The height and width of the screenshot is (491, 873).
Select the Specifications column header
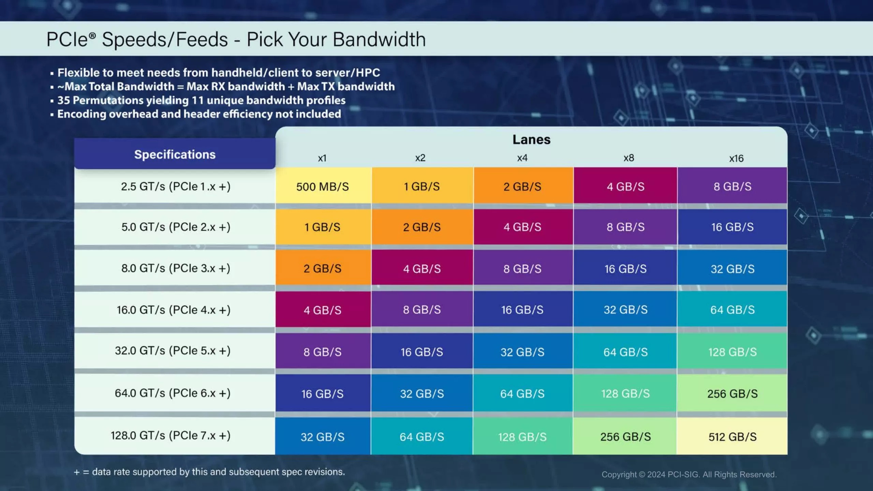tap(174, 154)
